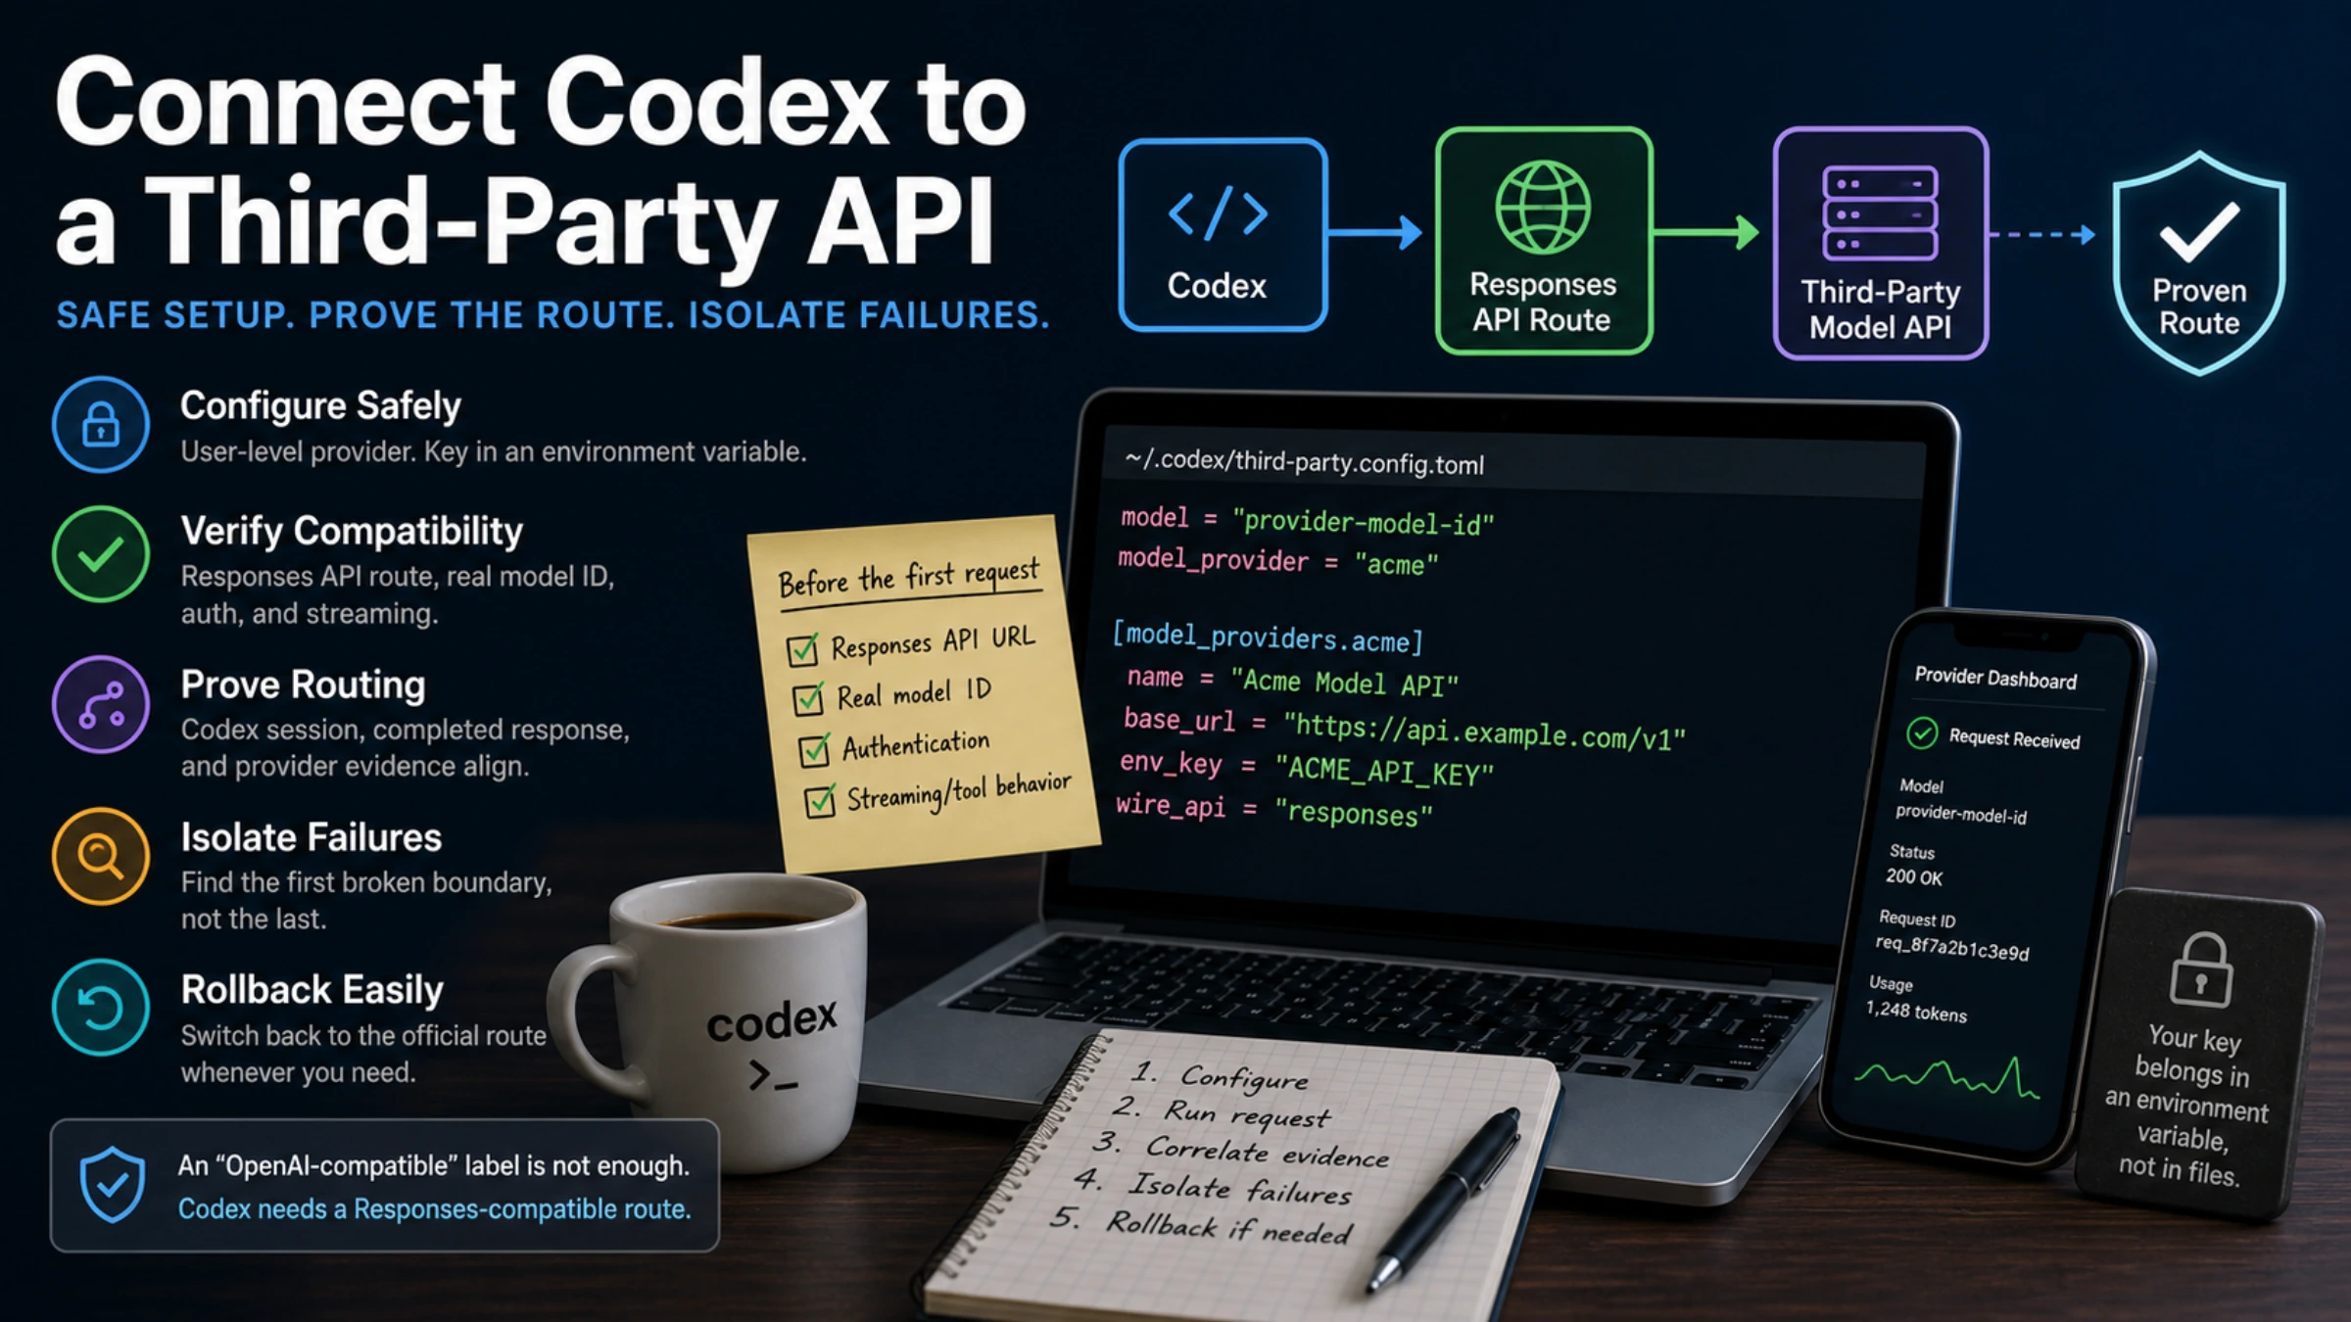
Task: Click the orange magnifier icon beside Isolate Failures
Action: coord(101,856)
